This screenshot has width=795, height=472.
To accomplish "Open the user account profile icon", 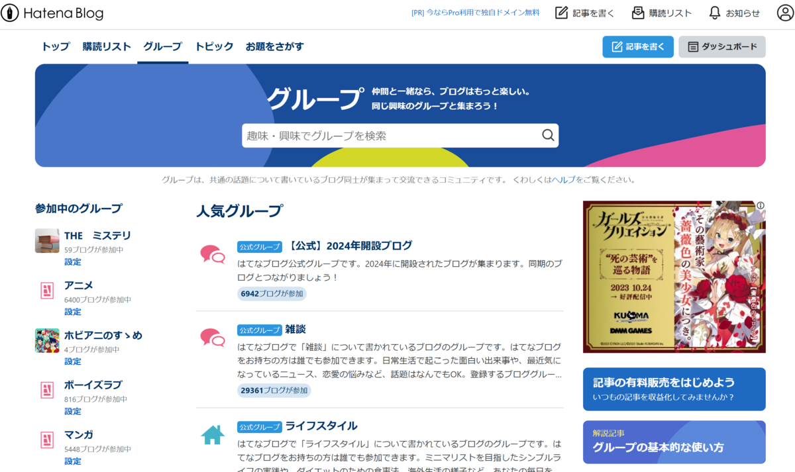I will 785,13.
